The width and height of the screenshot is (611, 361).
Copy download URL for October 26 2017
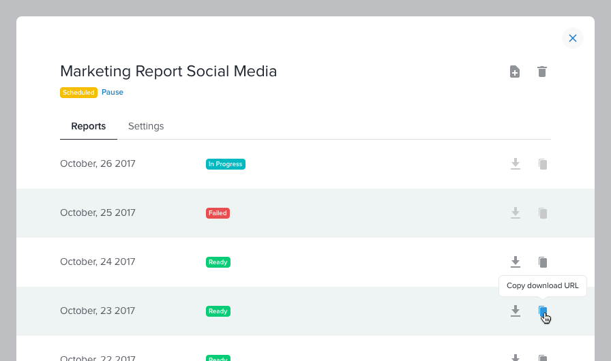(x=543, y=163)
